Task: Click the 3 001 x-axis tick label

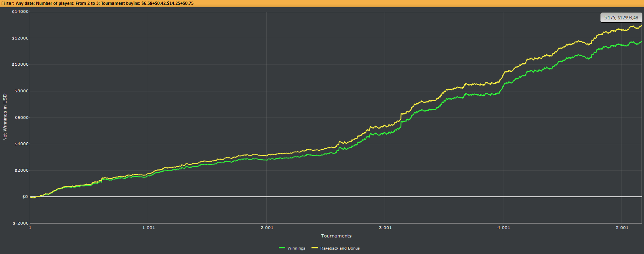Action: [x=385, y=228]
